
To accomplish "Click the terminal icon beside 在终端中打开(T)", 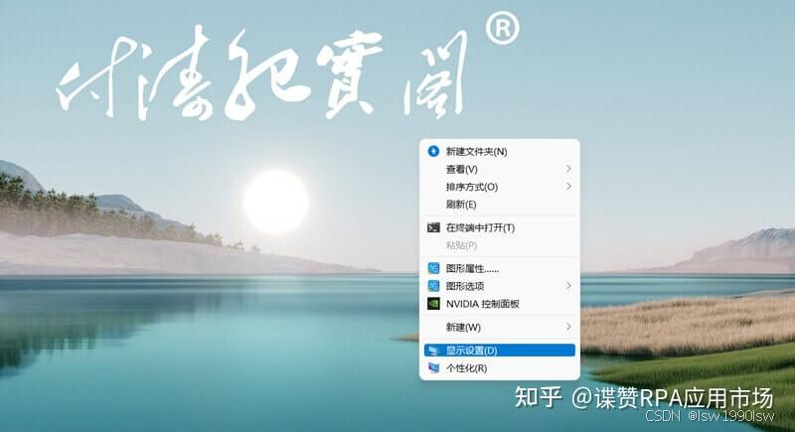I will 433,228.
